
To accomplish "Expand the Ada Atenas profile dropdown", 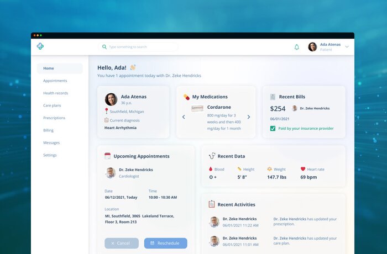I will pos(347,47).
